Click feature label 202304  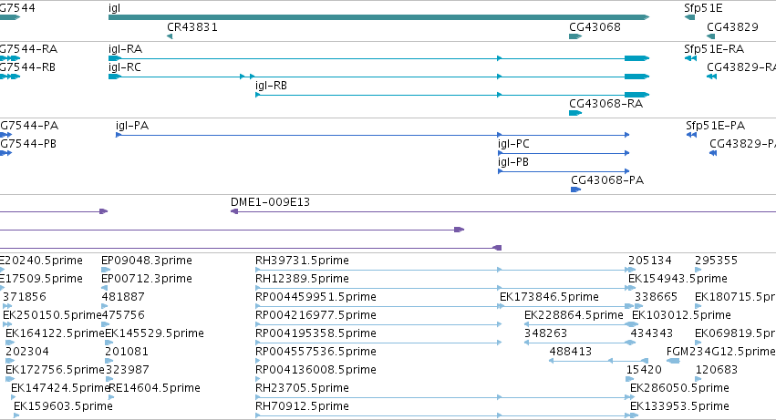[27, 352]
